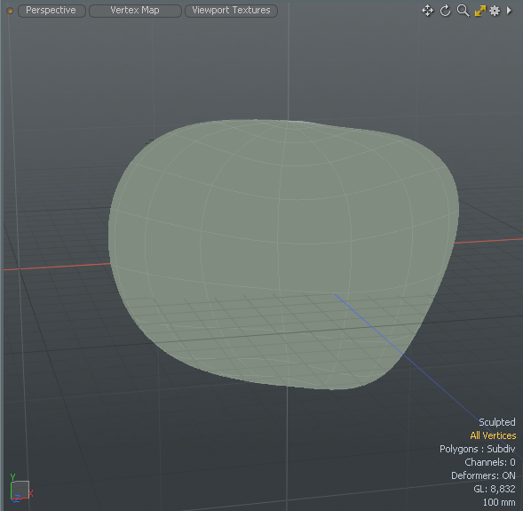Expand the viewport options arrow at top right
The image size is (523, 511).
coord(509,11)
